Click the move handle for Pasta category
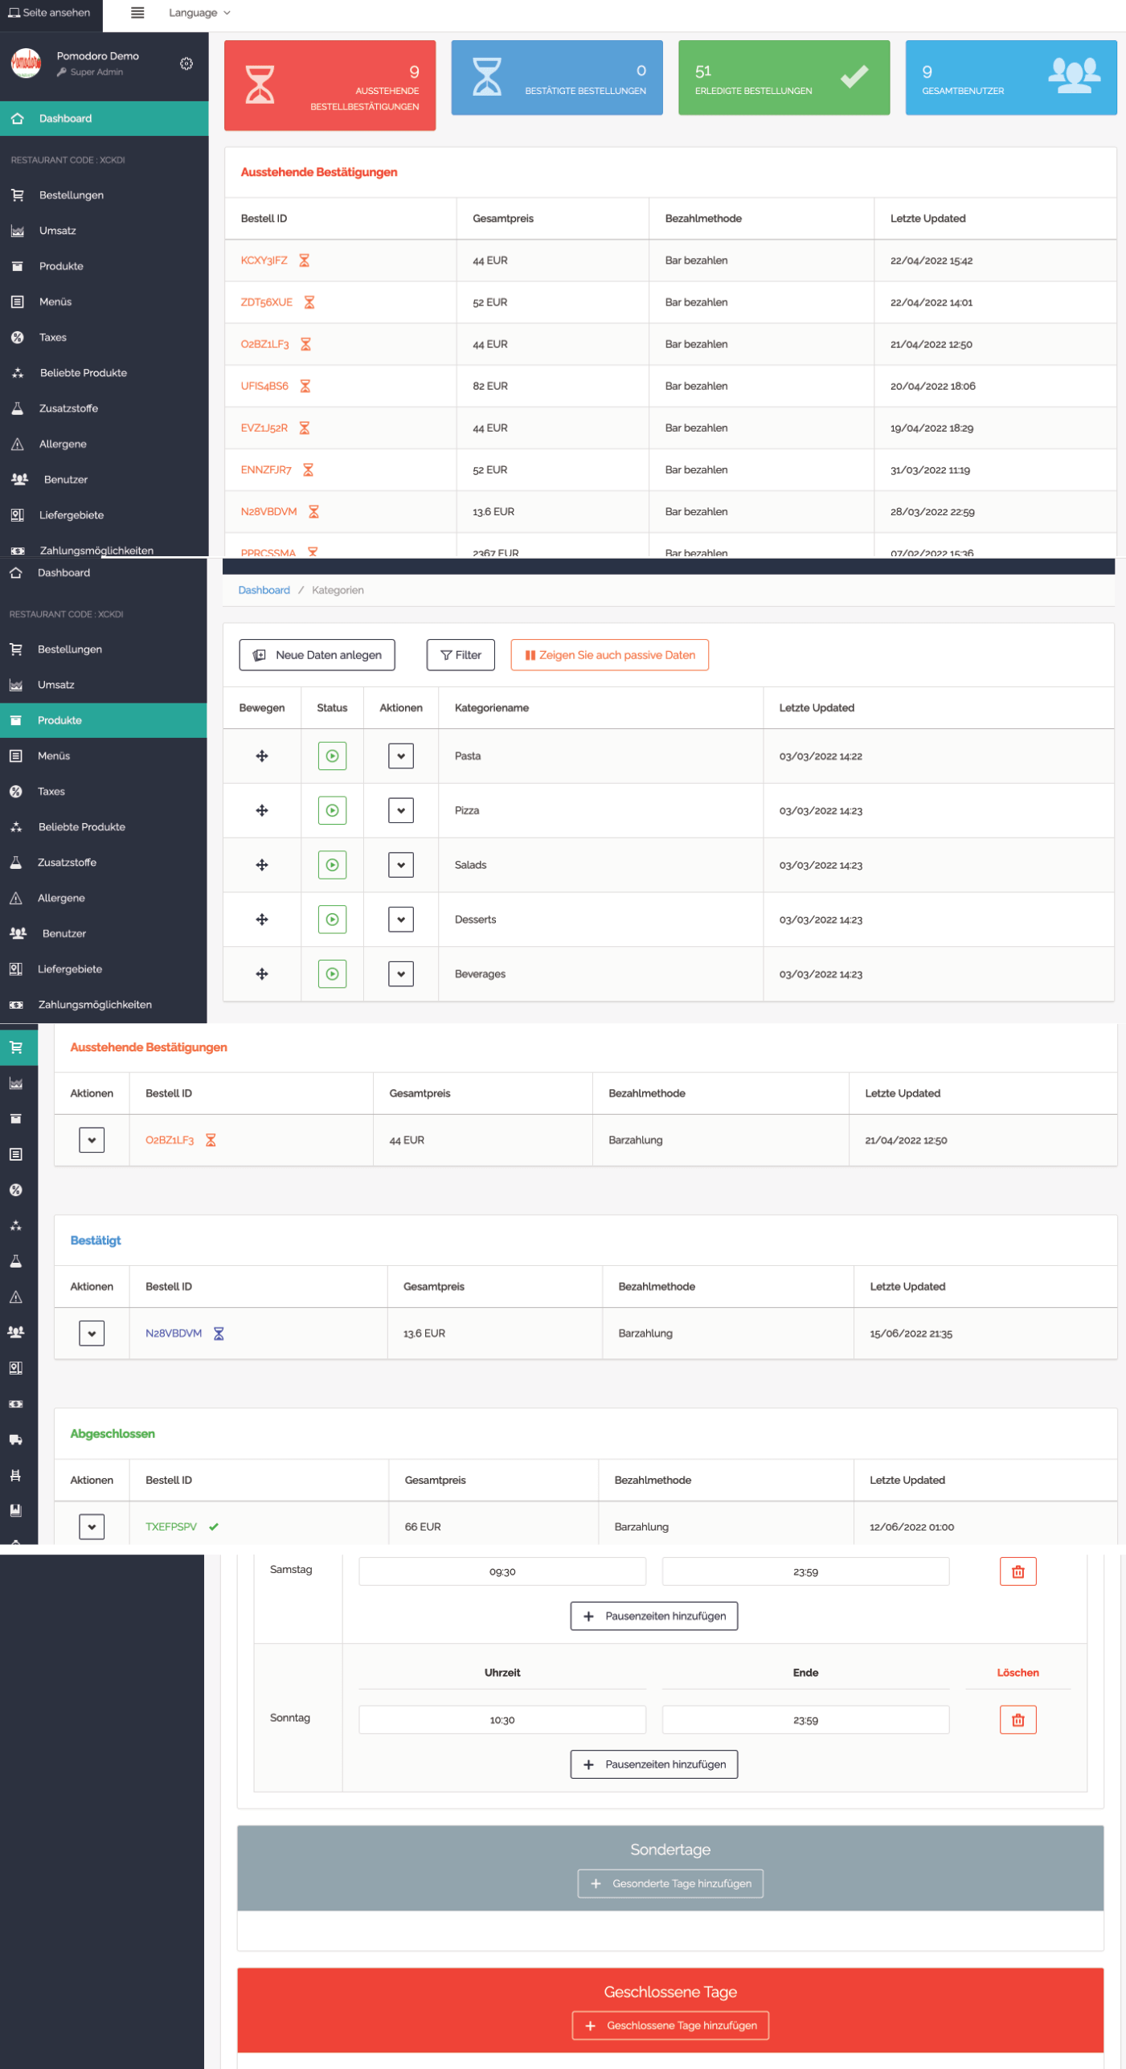The height and width of the screenshot is (2069, 1126). (x=262, y=756)
